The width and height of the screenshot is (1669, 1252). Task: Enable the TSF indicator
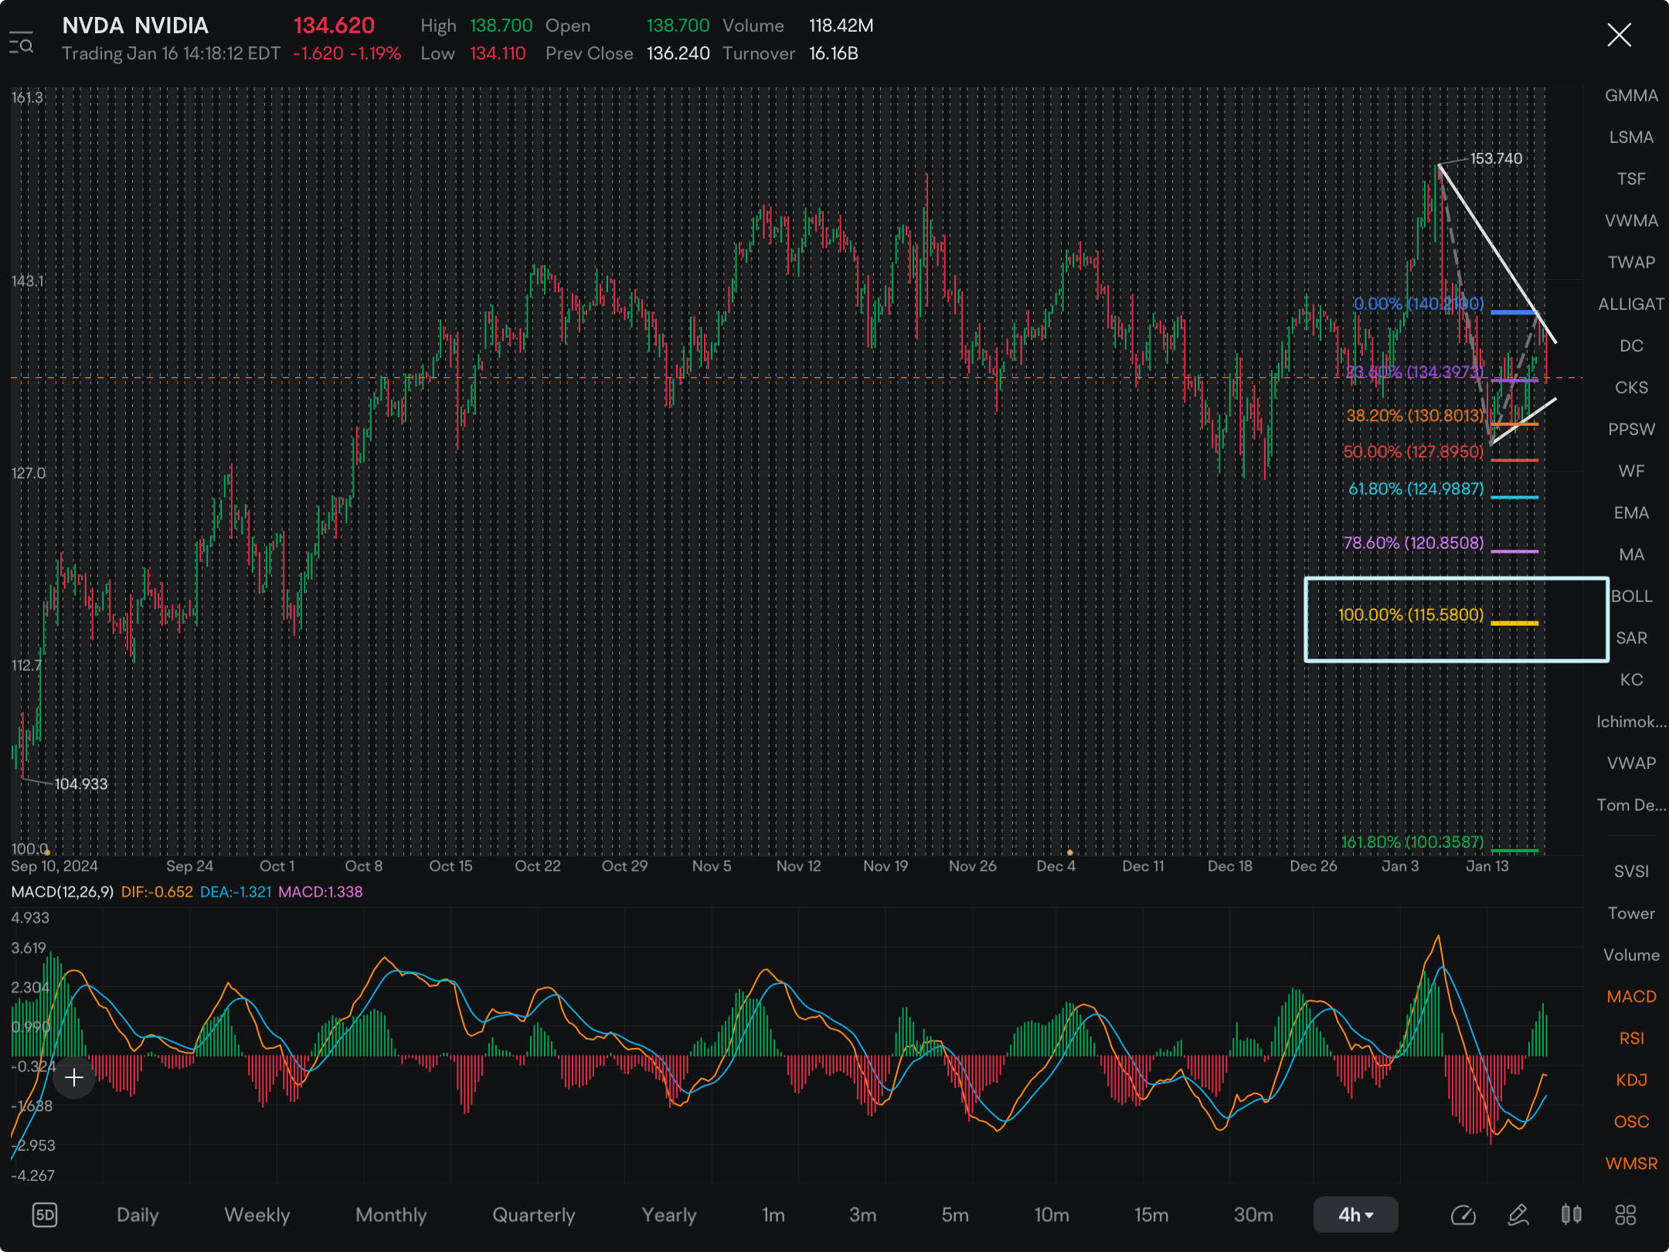tap(1631, 179)
